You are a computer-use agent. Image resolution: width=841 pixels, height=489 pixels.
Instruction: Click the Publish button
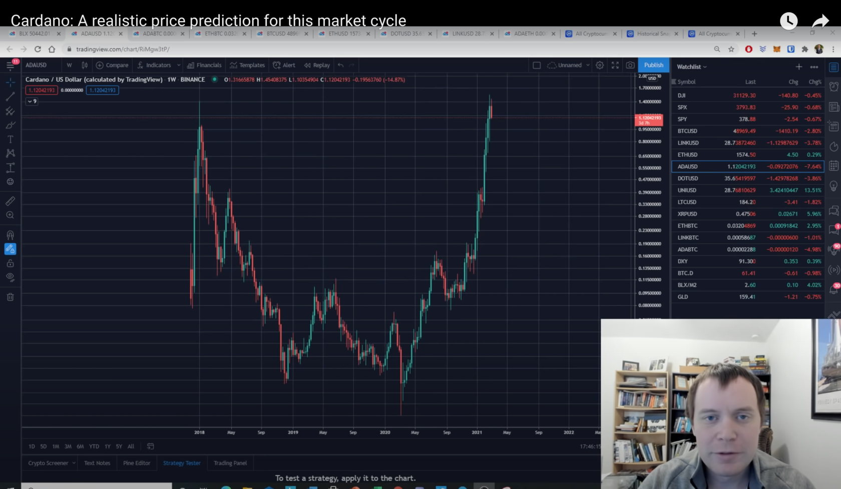point(653,65)
